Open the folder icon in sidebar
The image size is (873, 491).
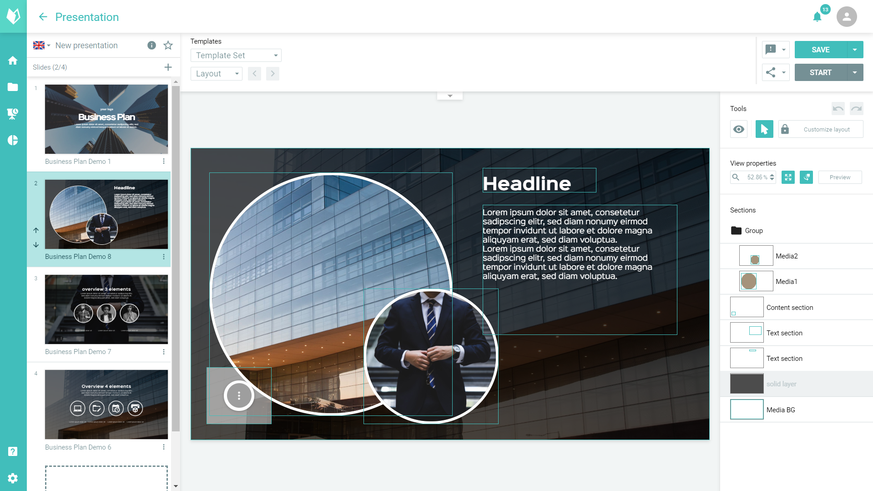tap(13, 87)
